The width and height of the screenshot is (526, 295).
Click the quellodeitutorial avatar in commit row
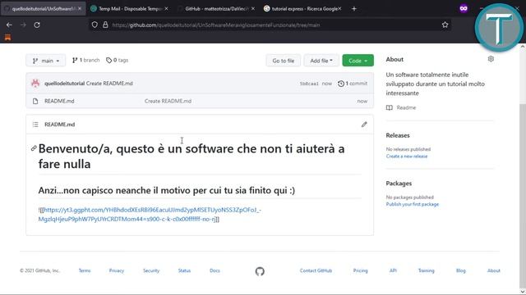point(35,84)
